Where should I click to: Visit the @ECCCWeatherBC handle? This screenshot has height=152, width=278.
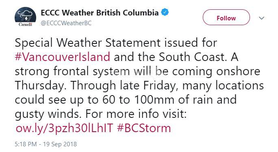pyautogui.click(x=66, y=23)
